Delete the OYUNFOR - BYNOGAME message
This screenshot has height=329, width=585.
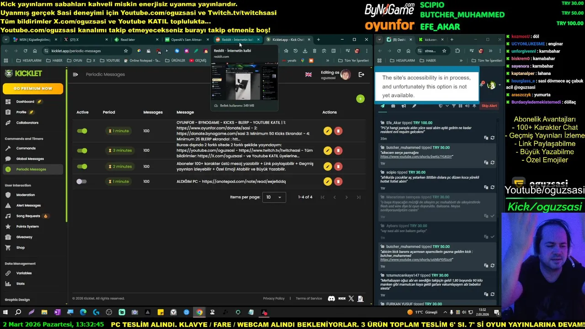[338, 131]
